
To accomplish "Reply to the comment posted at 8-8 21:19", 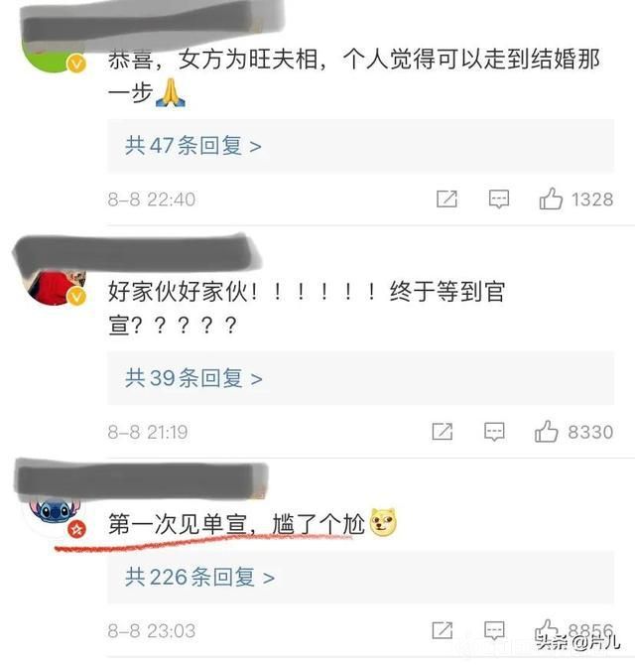I will [x=494, y=432].
